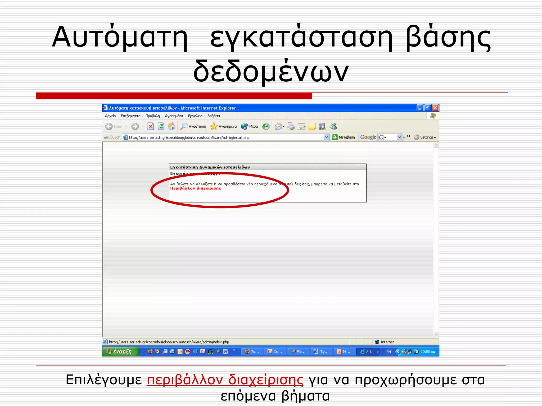Click the Back (Πίσω) navigation button
542x406 pixels.
click(x=113, y=127)
